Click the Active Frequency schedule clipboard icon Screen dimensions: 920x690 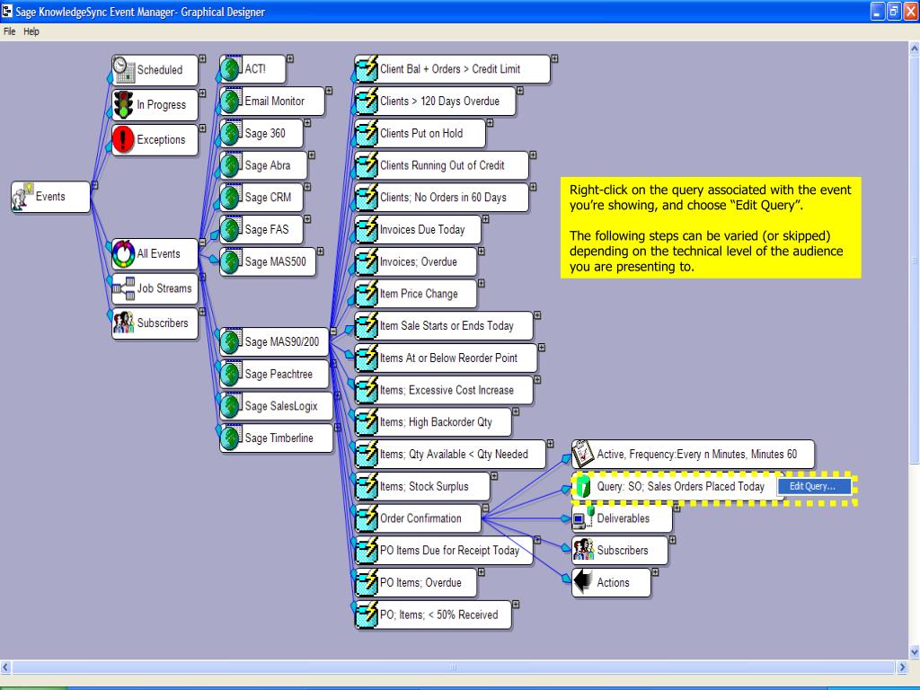pyautogui.click(x=582, y=454)
